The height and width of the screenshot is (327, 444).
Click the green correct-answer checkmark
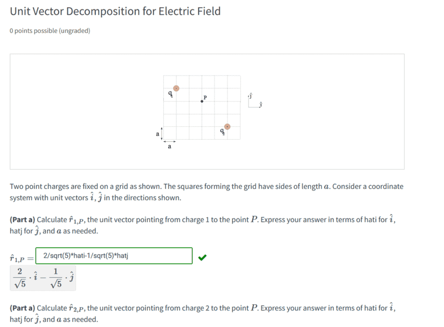(203, 257)
